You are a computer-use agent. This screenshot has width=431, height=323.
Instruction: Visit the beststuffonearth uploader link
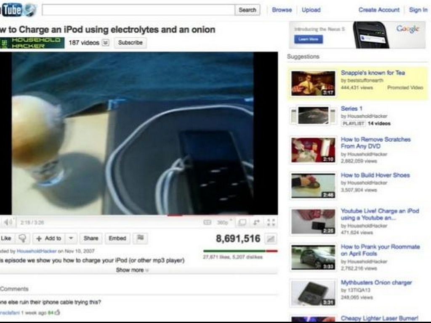point(365,80)
